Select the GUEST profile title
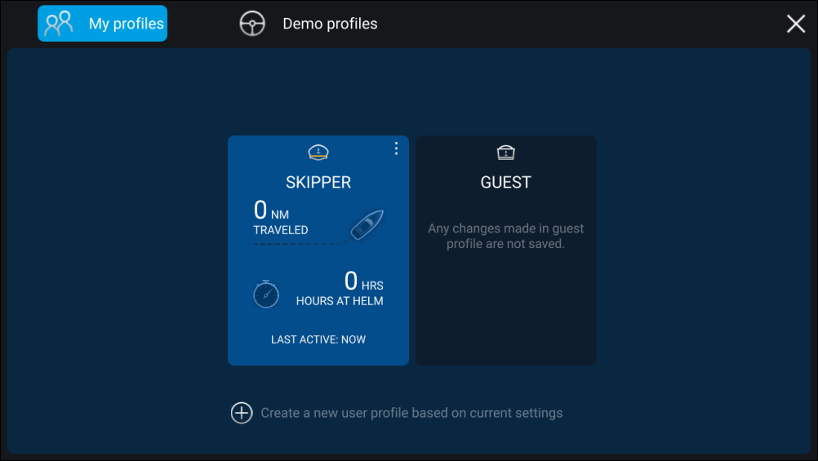The width and height of the screenshot is (818, 461). 505,182
